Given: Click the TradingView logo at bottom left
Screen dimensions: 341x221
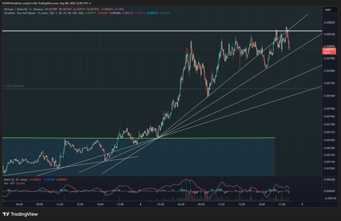Looking at the screenshot, I should 20,214.
